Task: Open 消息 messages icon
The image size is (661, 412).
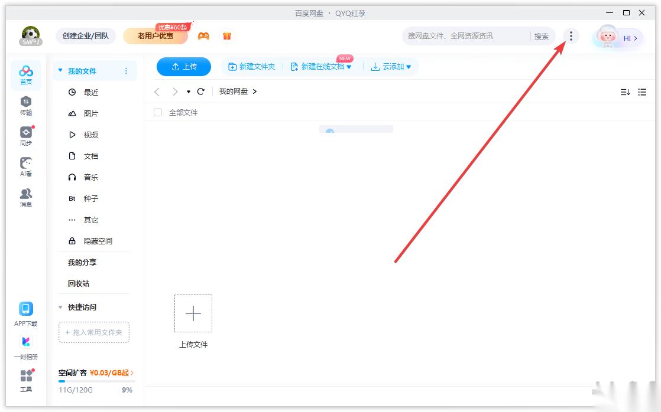Action: click(x=26, y=197)
